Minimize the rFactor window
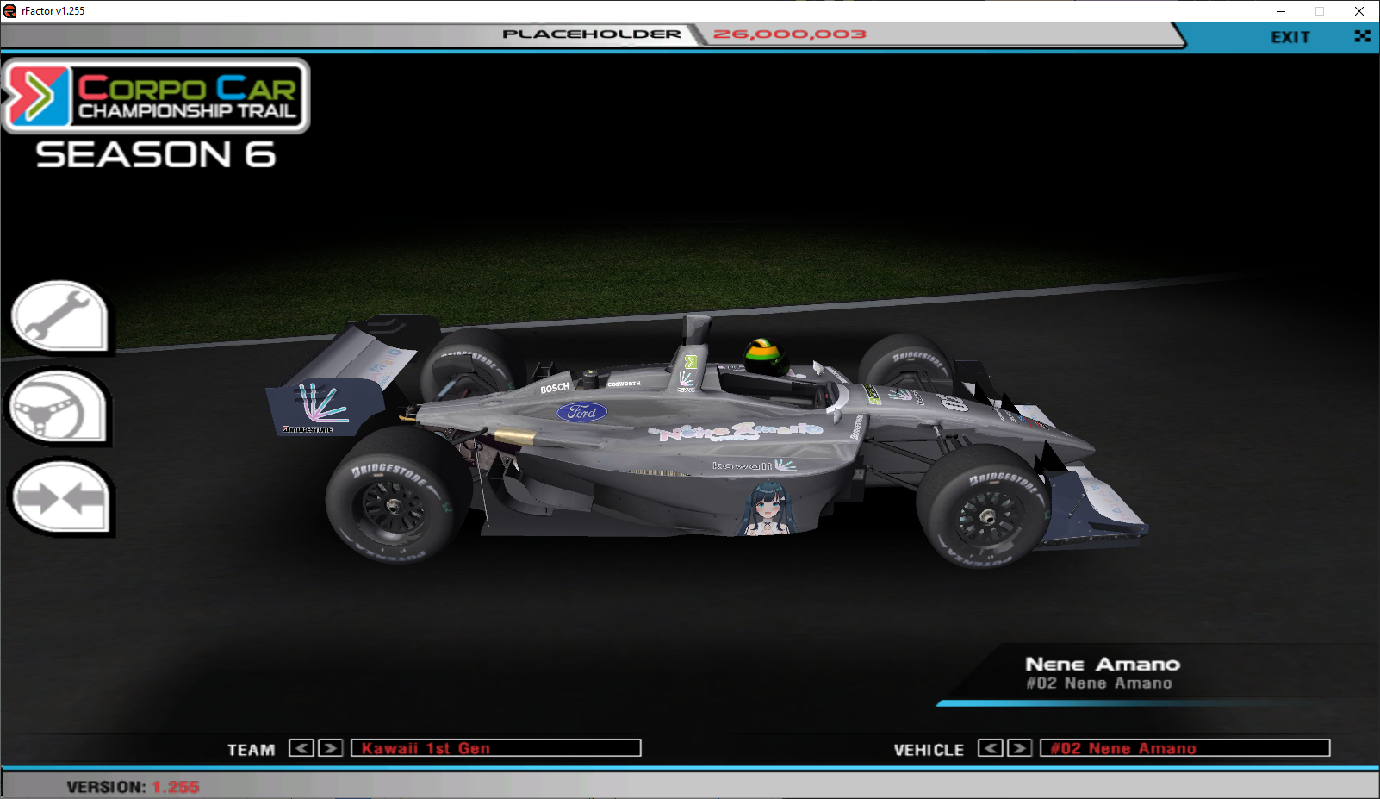This screenshot has width=1380, height=799. click(1281, 11)
